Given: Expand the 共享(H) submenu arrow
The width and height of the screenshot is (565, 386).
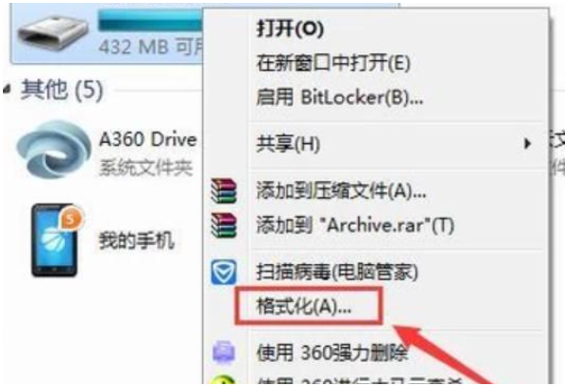Looking at the screenshot, I should [527, 144].
